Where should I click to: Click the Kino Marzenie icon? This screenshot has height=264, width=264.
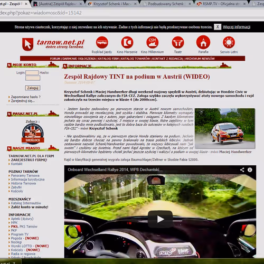click(127, 42)
